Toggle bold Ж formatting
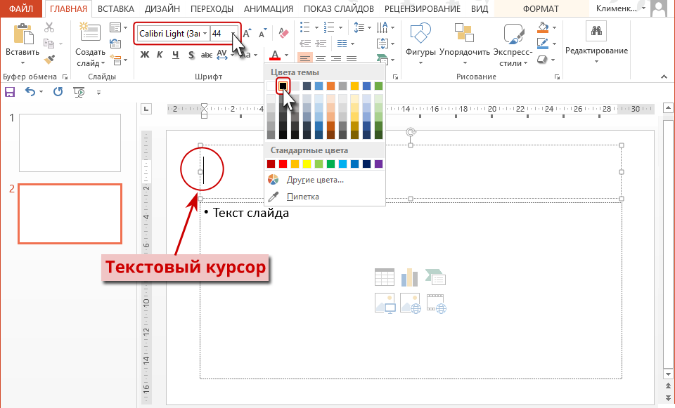Screen dimensions: 675x408 point(145,55)
